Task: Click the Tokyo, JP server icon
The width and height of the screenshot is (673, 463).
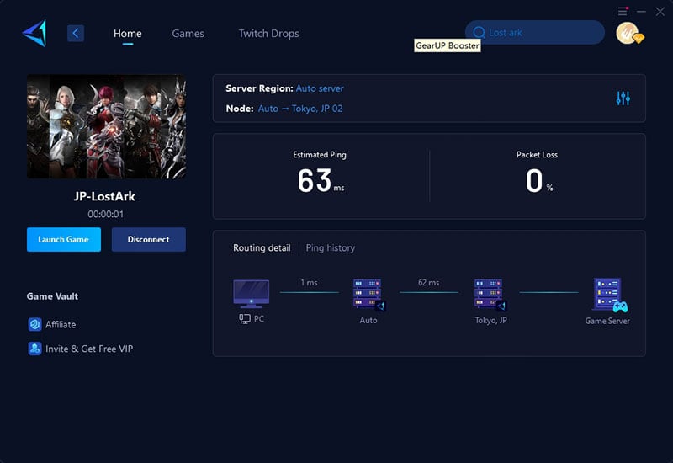Action: tap(490, 294)
